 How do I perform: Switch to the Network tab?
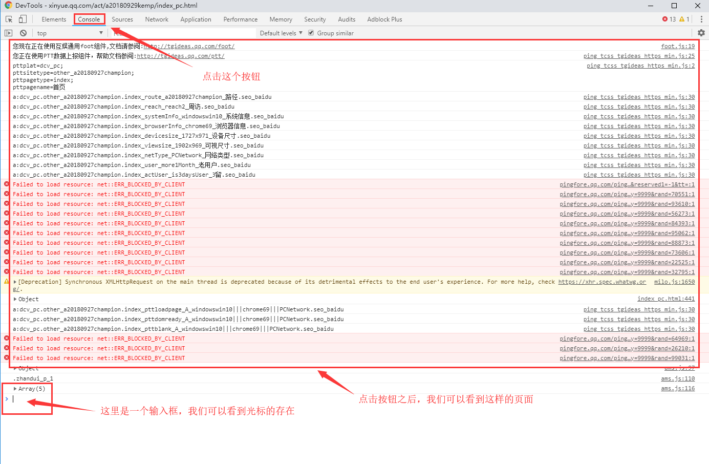(157, 19)
